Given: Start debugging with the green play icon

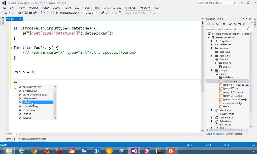Looking at the screenshot, I should (x=57, y=12).
